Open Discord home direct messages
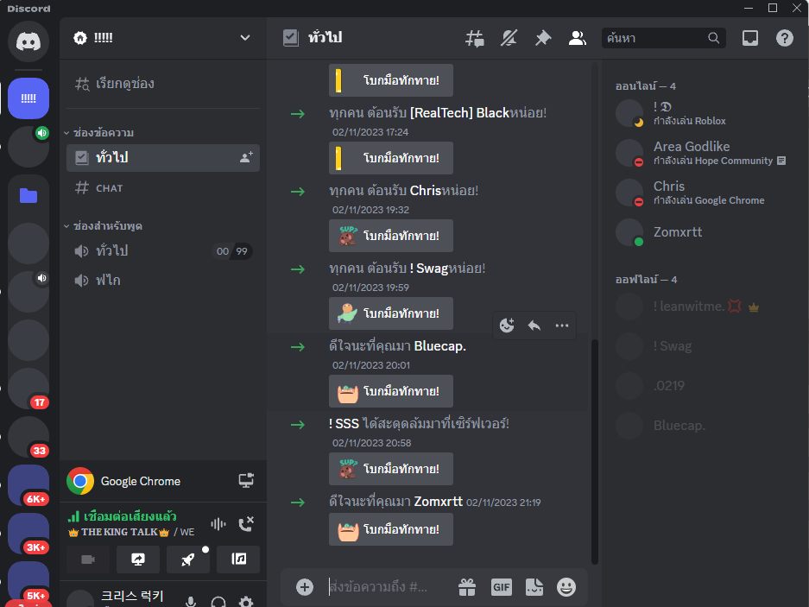This screenshot has width=809, height=607. coord(28,41)
